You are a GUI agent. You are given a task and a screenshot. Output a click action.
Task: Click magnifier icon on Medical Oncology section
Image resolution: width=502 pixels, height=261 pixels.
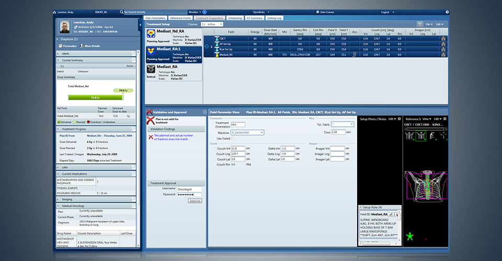click(x=133, y=206)
